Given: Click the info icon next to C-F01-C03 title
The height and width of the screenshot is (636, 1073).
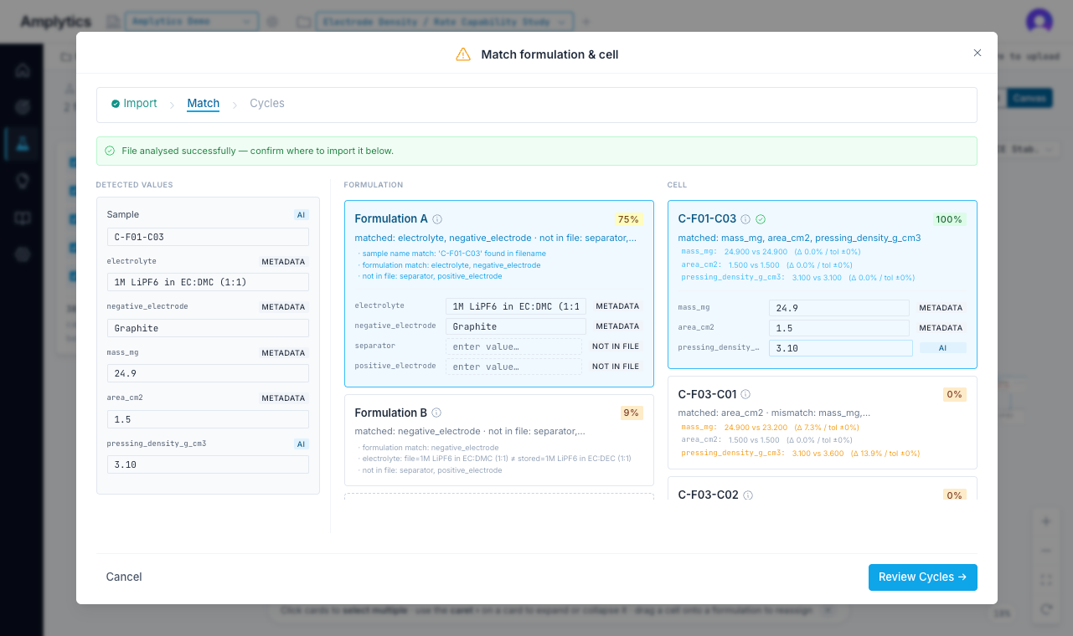Looking at the screenshot, I should tap(745, 219).
